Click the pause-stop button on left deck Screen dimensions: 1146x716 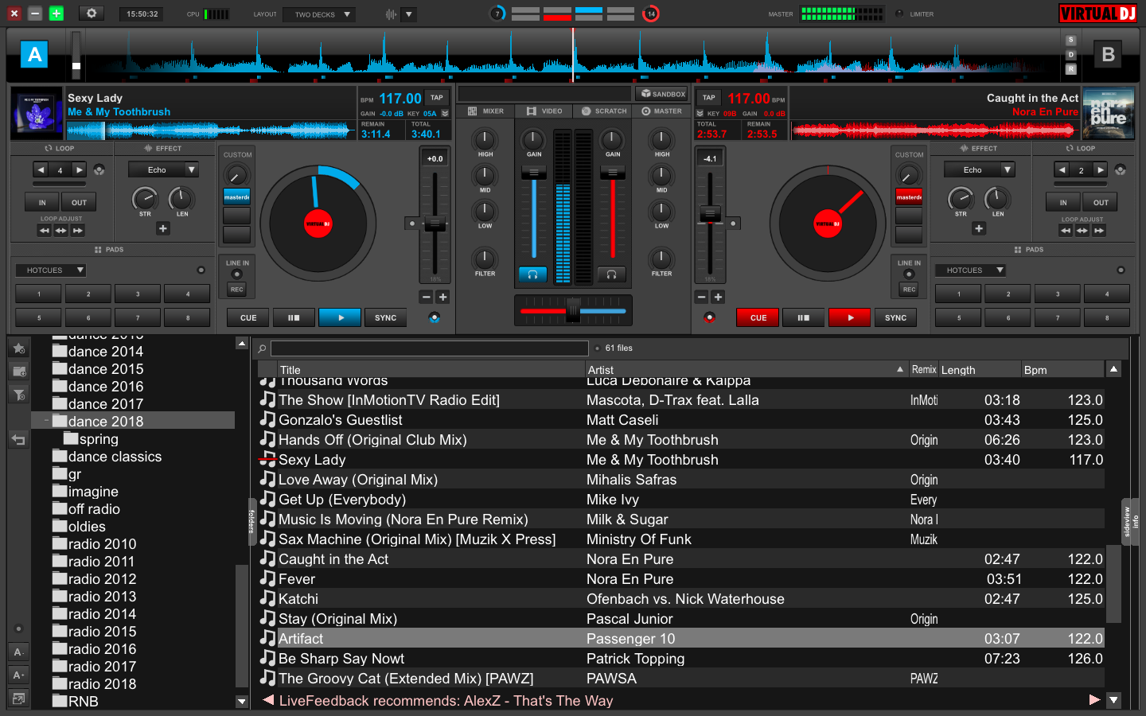[x=294, y=317]
